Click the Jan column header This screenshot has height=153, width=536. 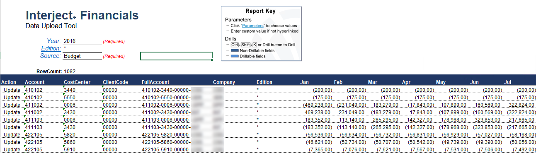point(304,82)
